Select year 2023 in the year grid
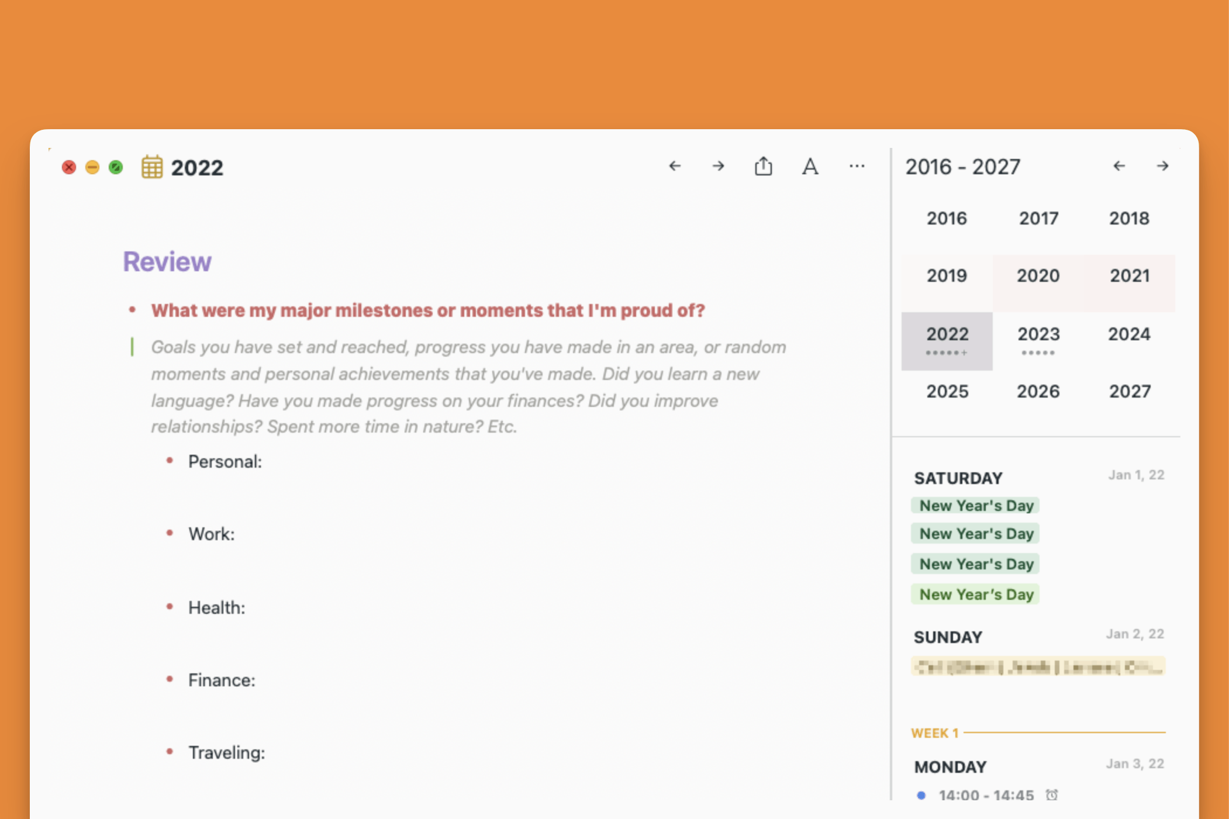Screen dimensions: 1229x819 pyautogui.click(x=1038, y=334)
